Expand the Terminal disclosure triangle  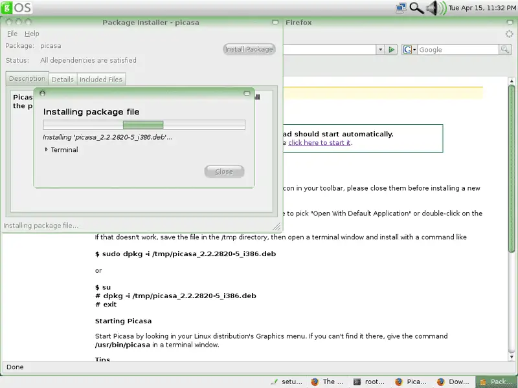tap(46, 149)
